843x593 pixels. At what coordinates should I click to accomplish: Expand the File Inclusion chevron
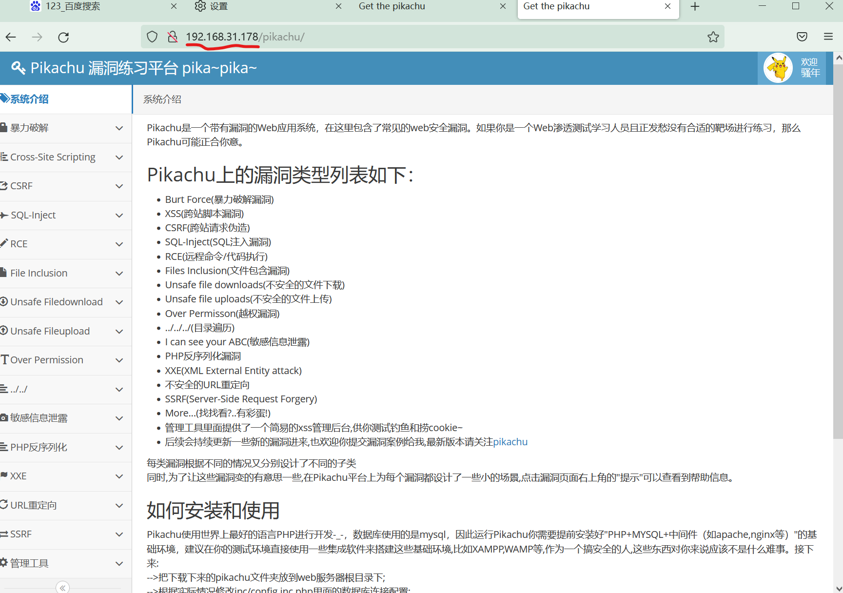[x=119, y=274]
